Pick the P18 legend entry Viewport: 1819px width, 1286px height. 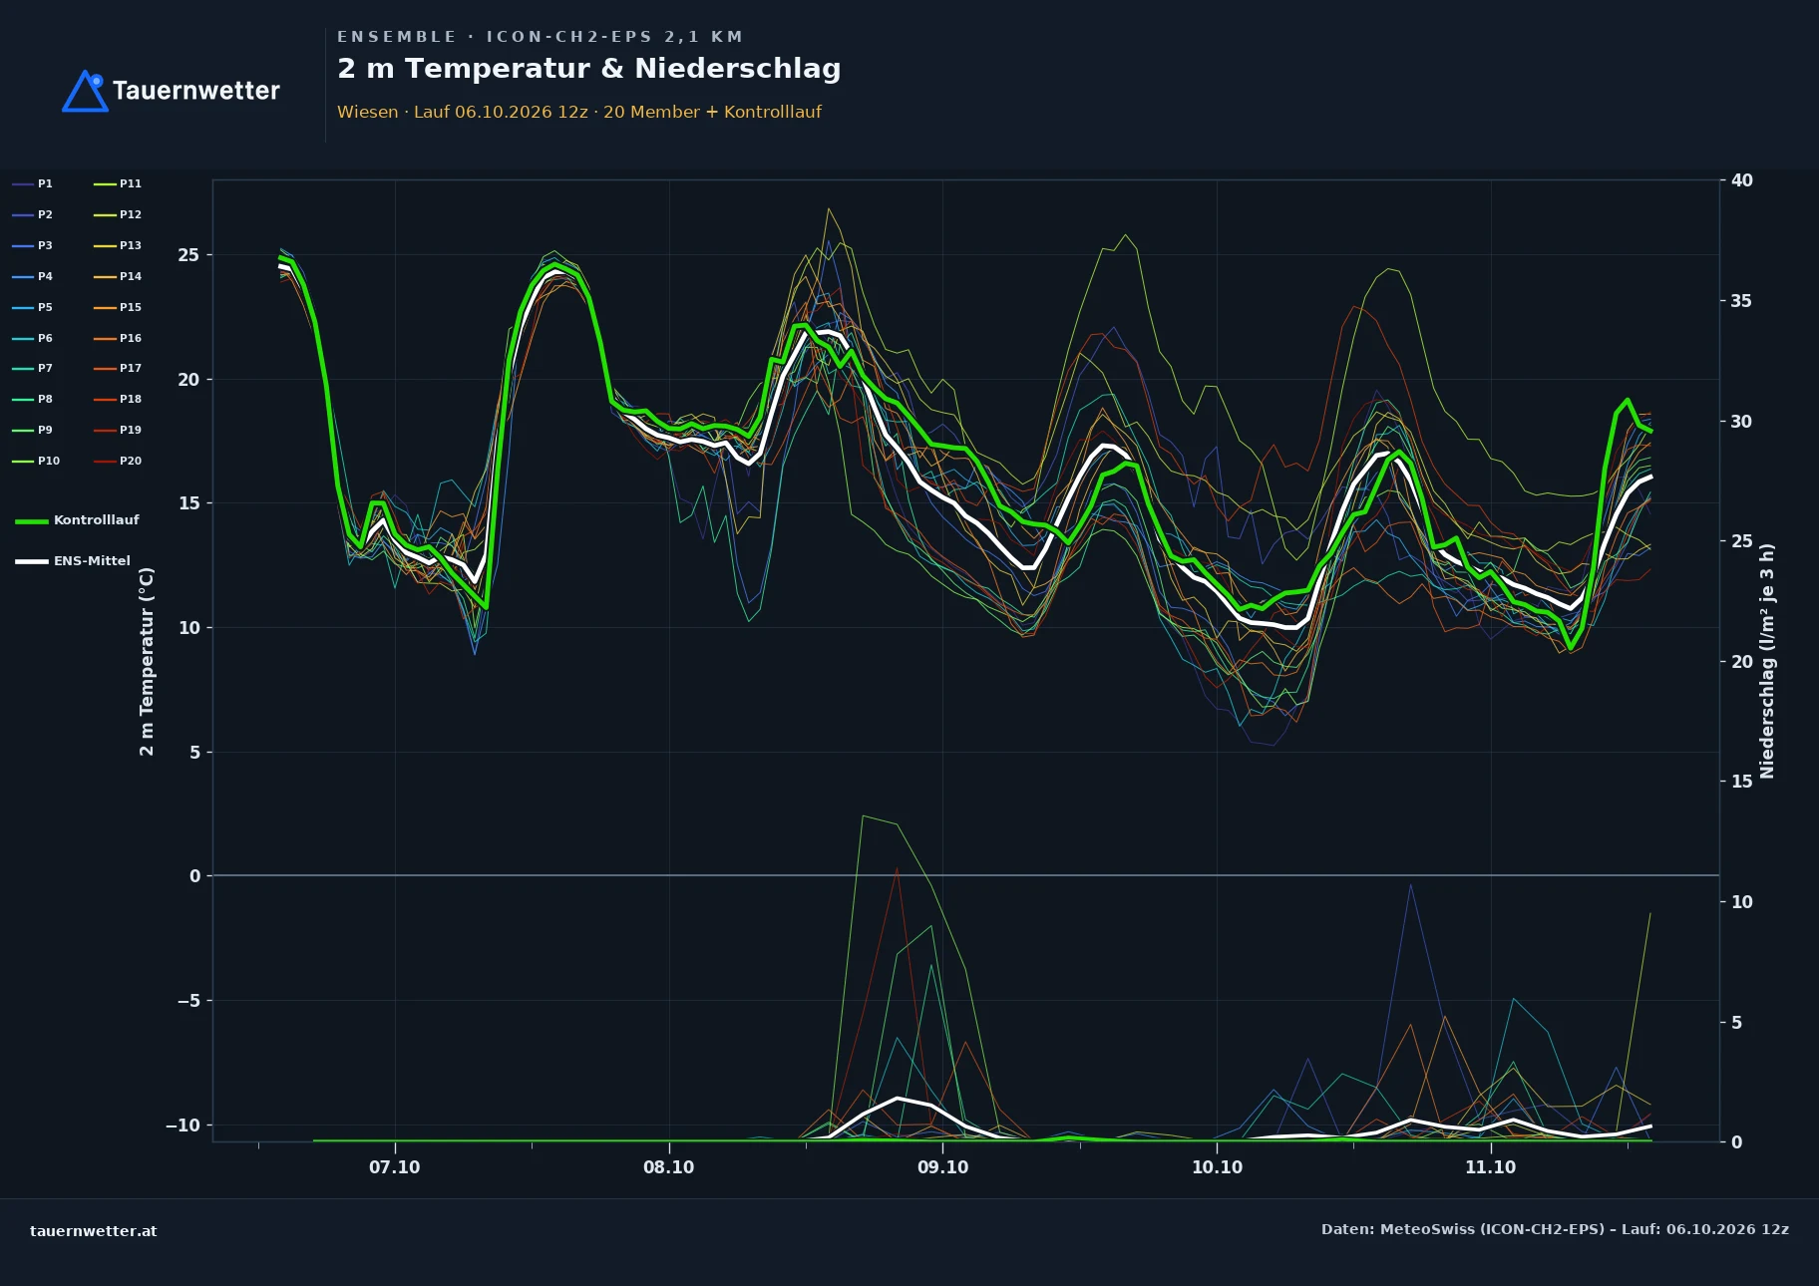[118, 399]
